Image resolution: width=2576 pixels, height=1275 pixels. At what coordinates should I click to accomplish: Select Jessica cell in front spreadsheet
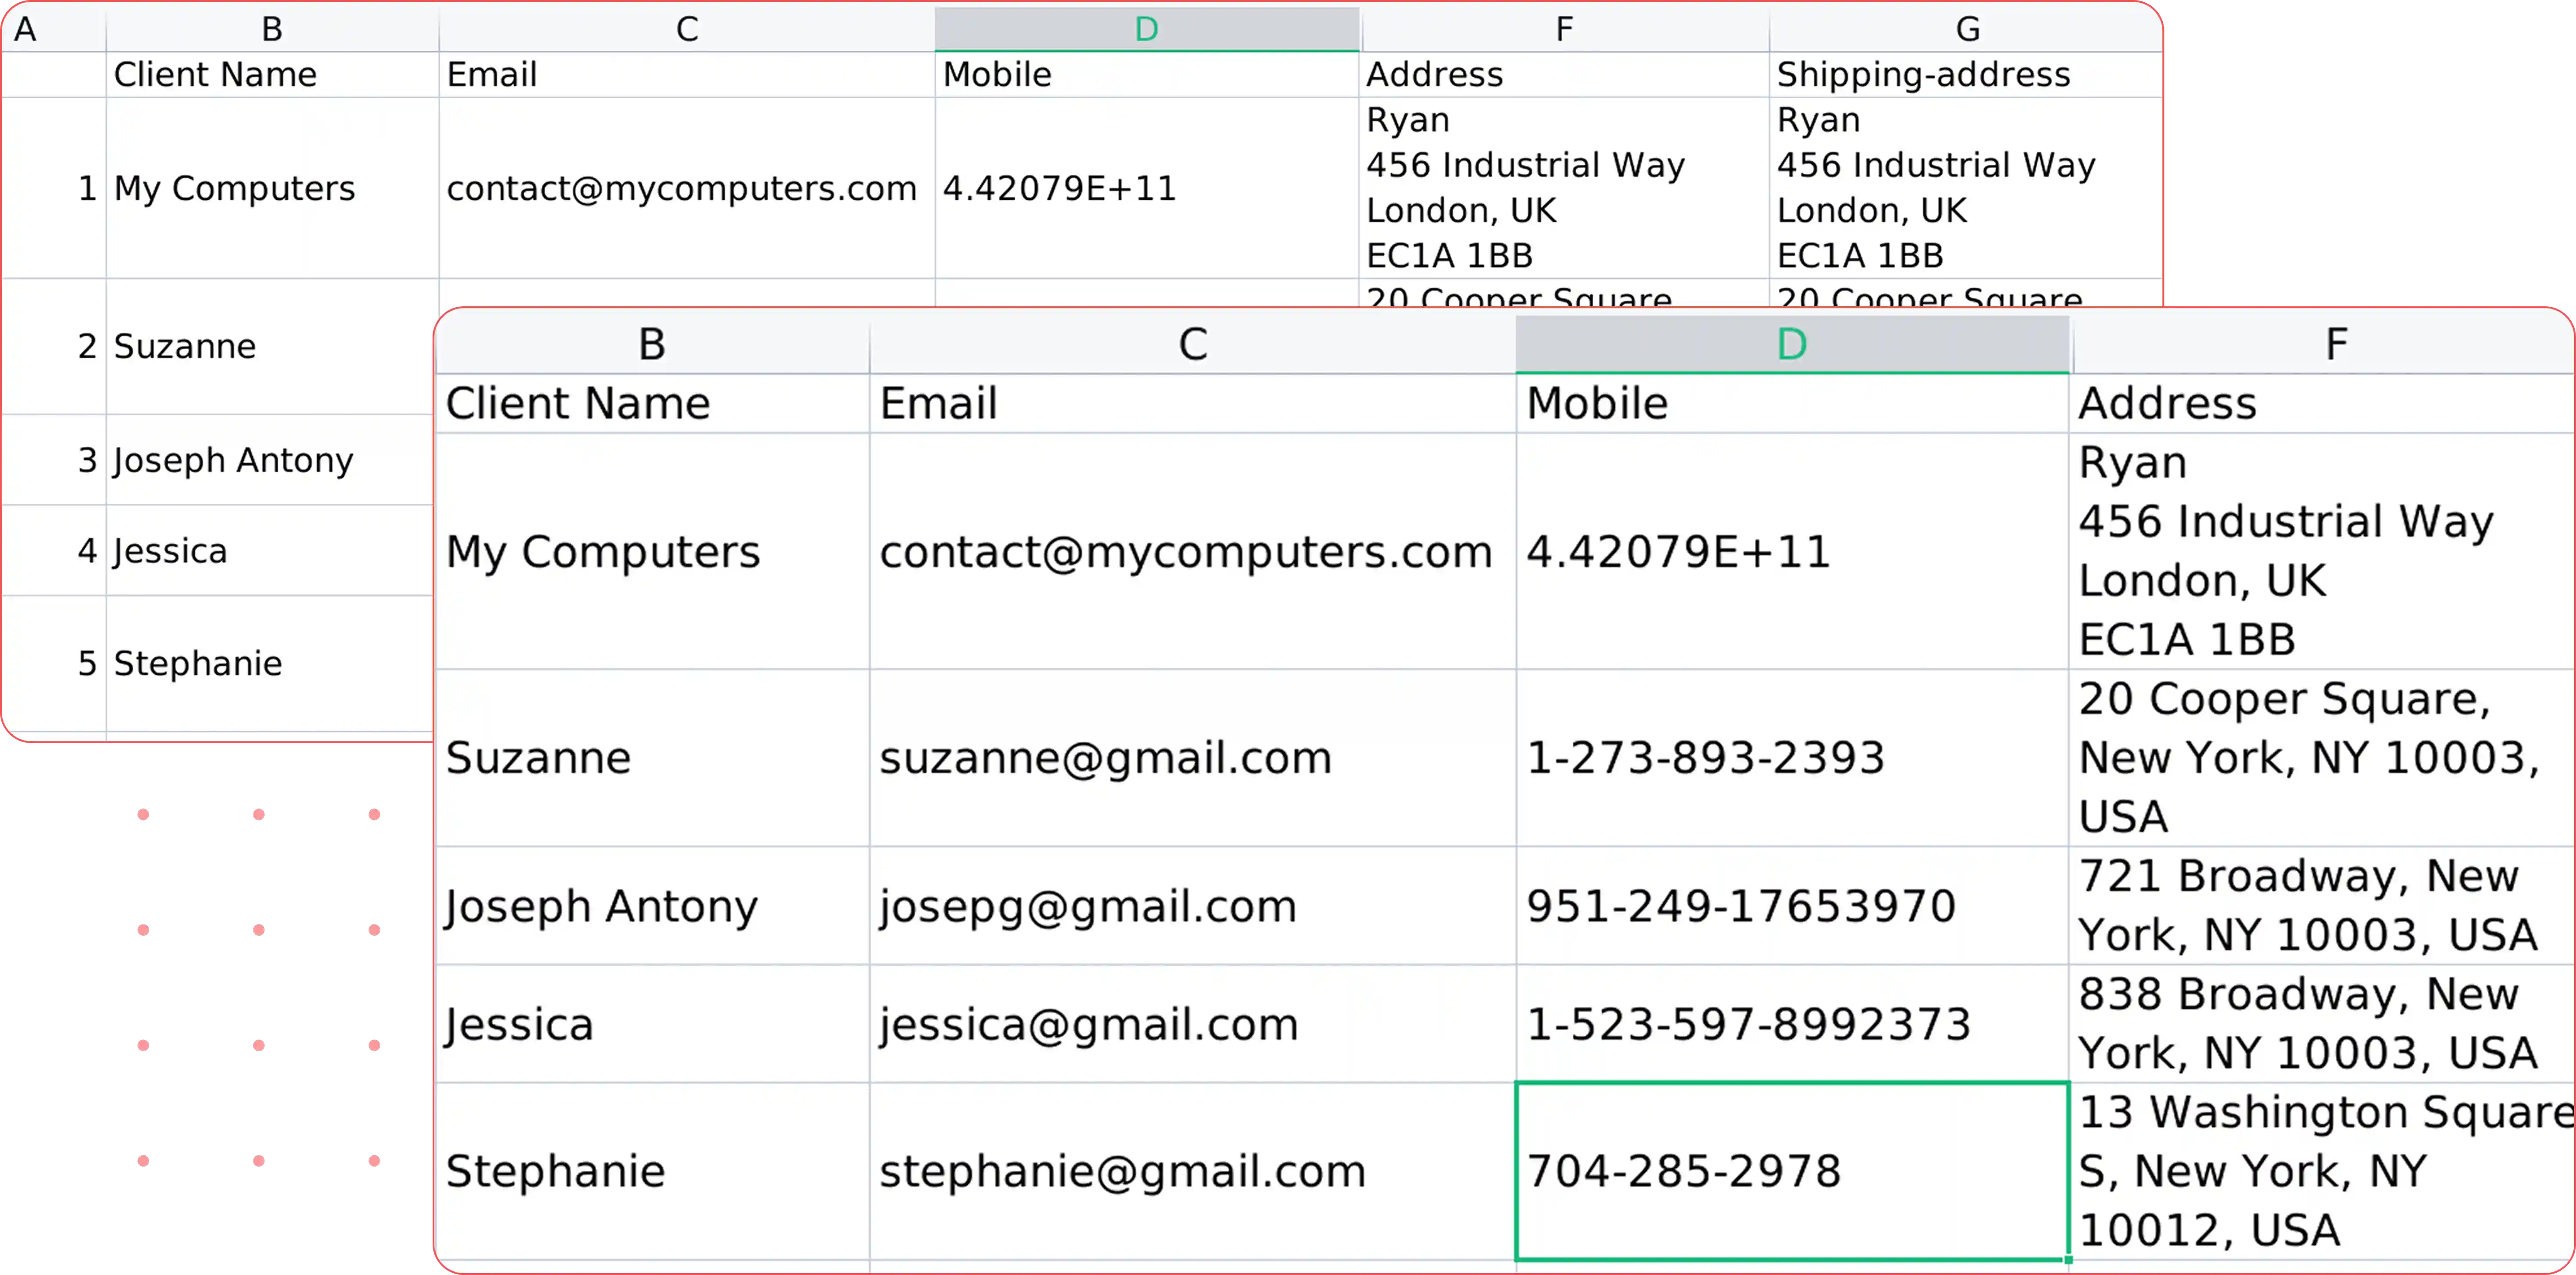[x=652, y=1023]
